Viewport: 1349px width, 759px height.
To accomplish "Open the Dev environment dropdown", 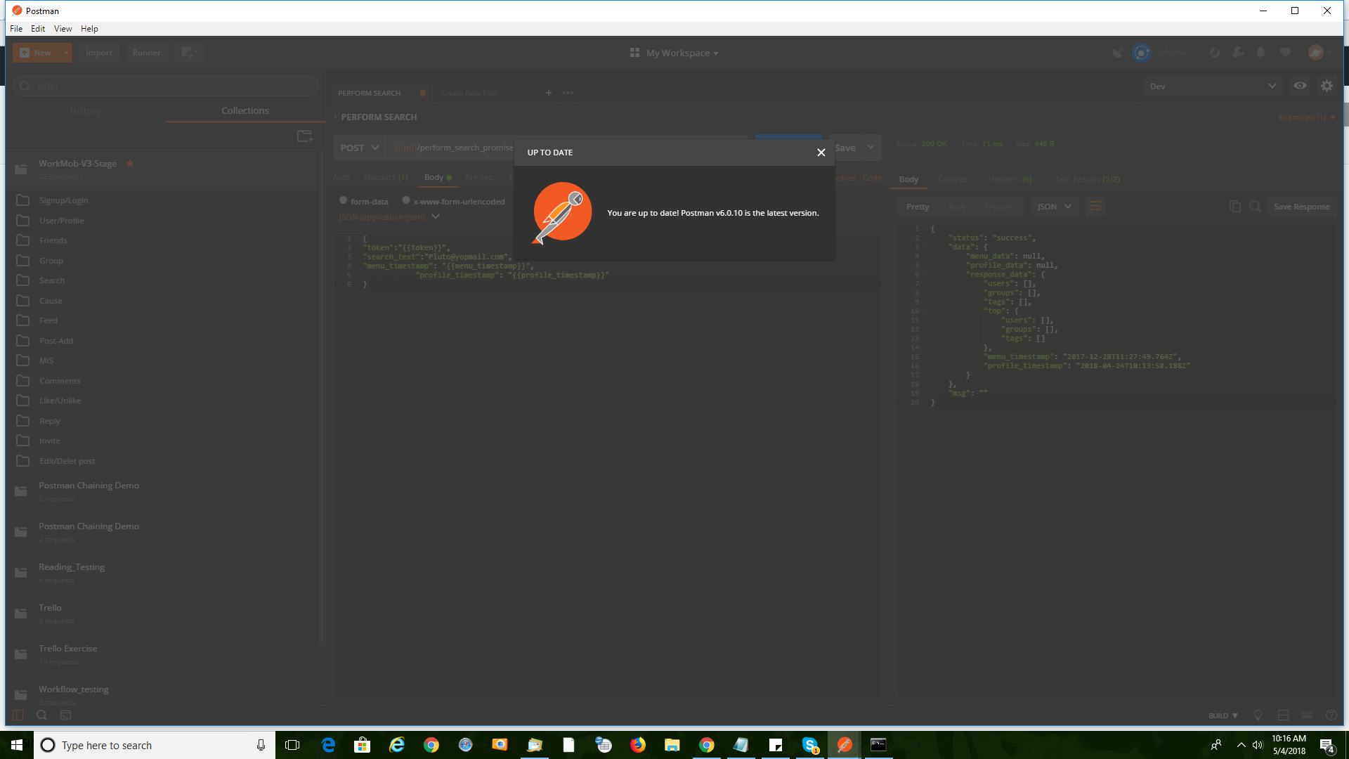I will pos(1212,85).
